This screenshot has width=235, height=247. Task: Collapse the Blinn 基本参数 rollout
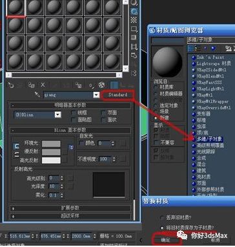(x=70, y=130)
